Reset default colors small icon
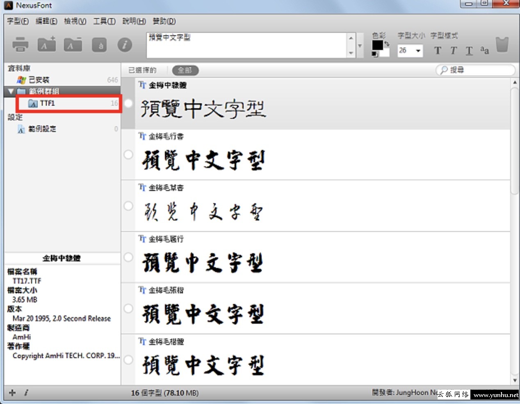520x404 pixels. pos(375,54)
